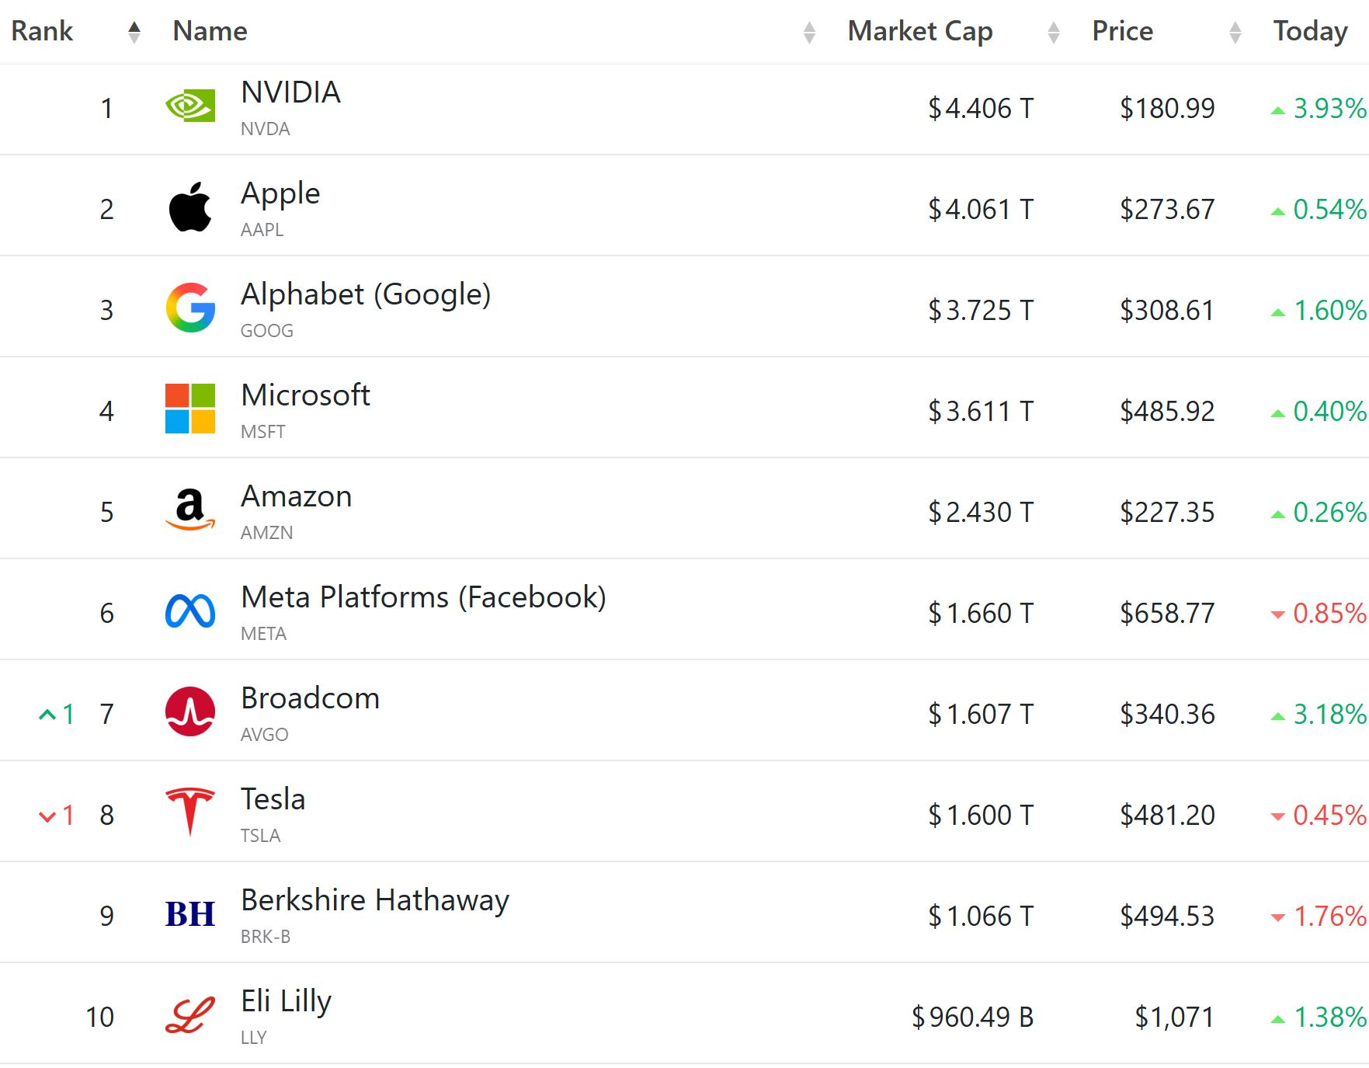Image resolution: width=1369 pixels, height=1068 pixels.
Task: Open the Meta Platforms (Facebook) link
Action: coord(423,597)
